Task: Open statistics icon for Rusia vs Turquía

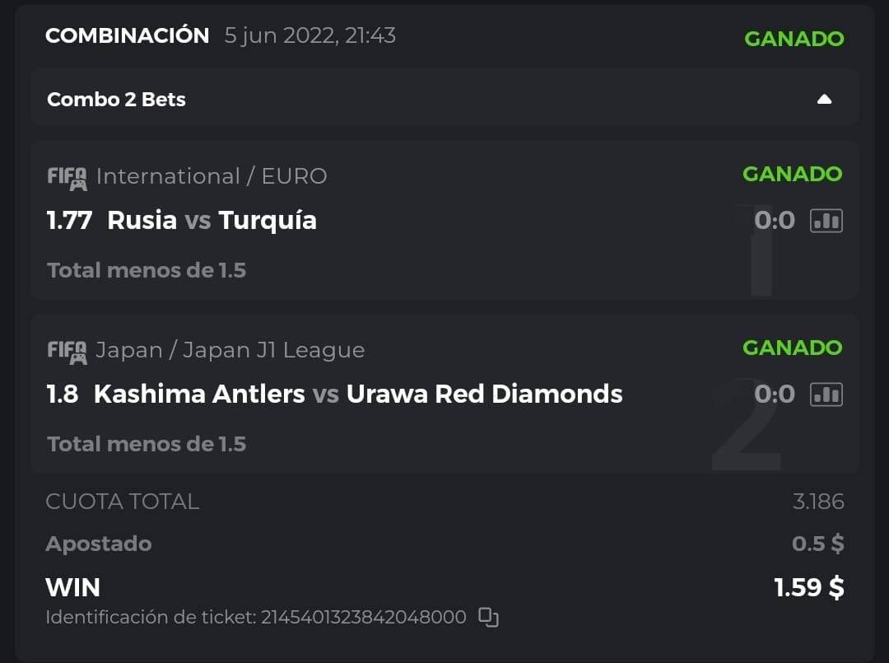Action: 826,221
